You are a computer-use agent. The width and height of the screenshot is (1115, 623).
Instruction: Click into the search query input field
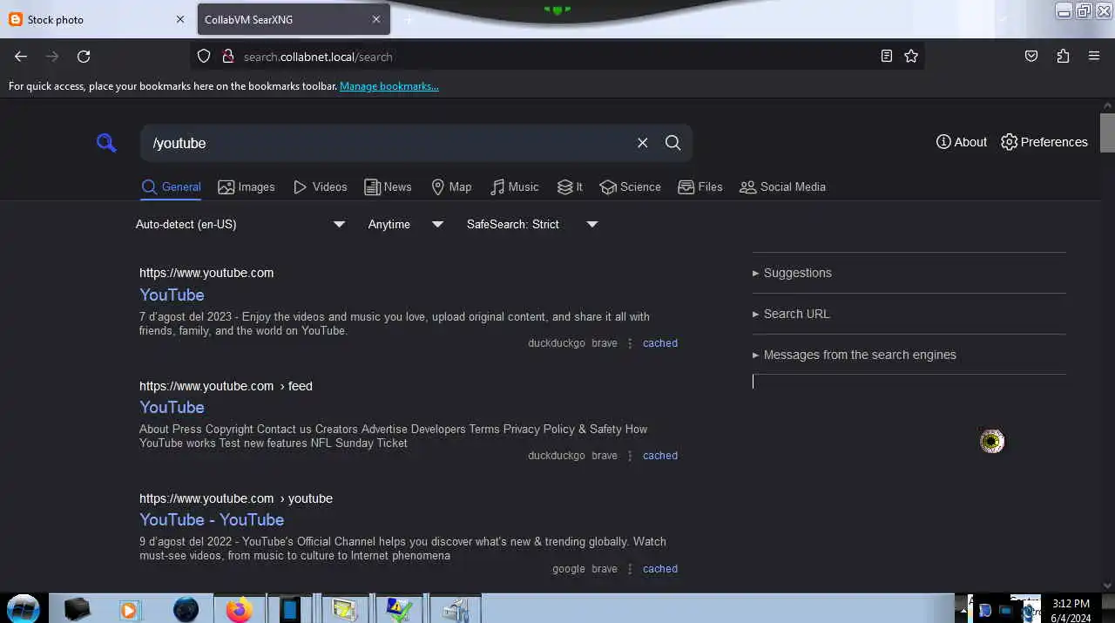(x=389, y=143)
